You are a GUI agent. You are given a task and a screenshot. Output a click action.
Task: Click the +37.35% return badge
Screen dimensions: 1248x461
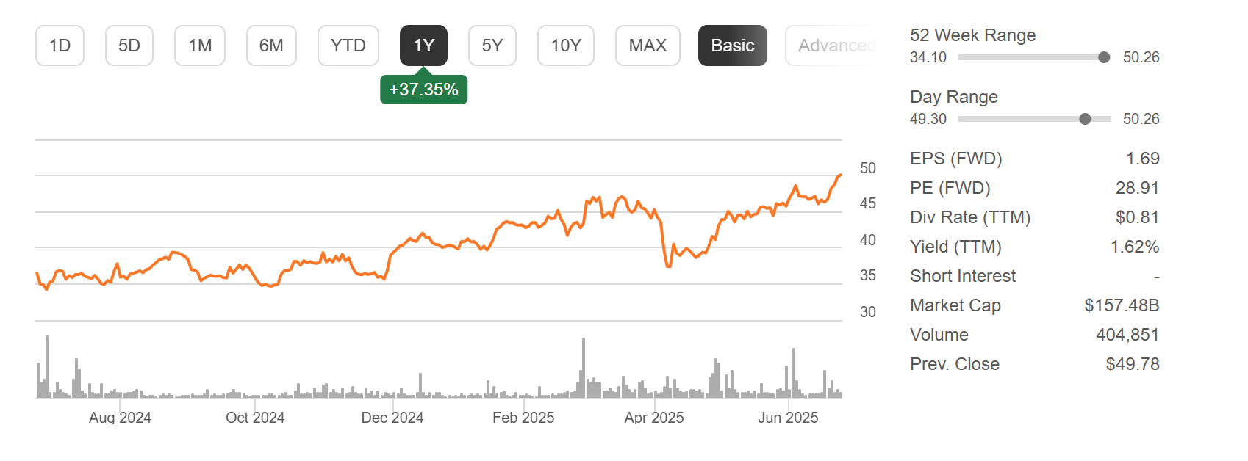[423, 90]
